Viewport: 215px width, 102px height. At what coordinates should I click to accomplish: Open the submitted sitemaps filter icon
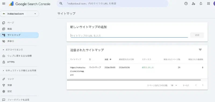(x=200, y=50)
